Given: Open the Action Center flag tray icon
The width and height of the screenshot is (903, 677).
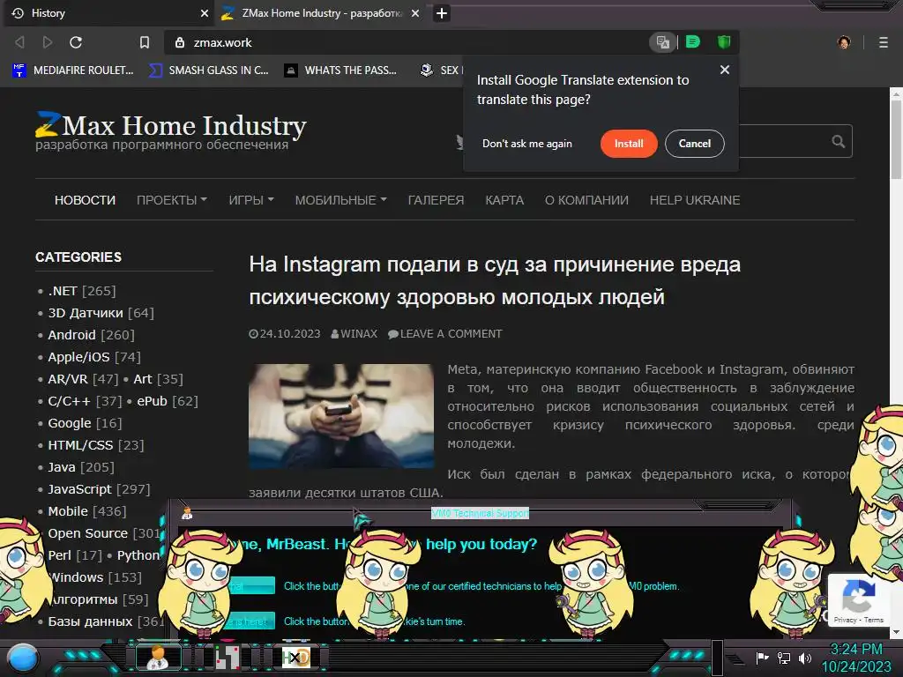Looking at the screenshot, I should click(x=762, y=658).
